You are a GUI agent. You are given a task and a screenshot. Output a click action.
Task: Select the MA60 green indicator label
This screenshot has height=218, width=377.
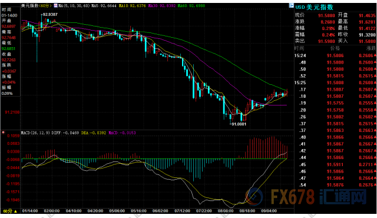coord(191,5)
